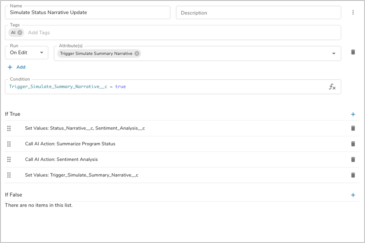
Task: Add a new If True action
Action: pyautogui.click(x=353, y=114)
